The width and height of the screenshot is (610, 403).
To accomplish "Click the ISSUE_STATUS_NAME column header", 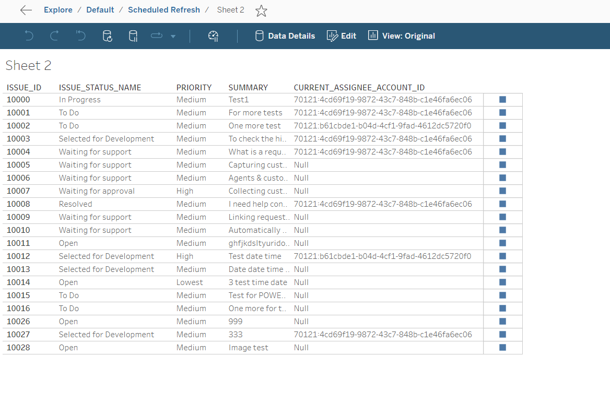I will pos(100,87).
